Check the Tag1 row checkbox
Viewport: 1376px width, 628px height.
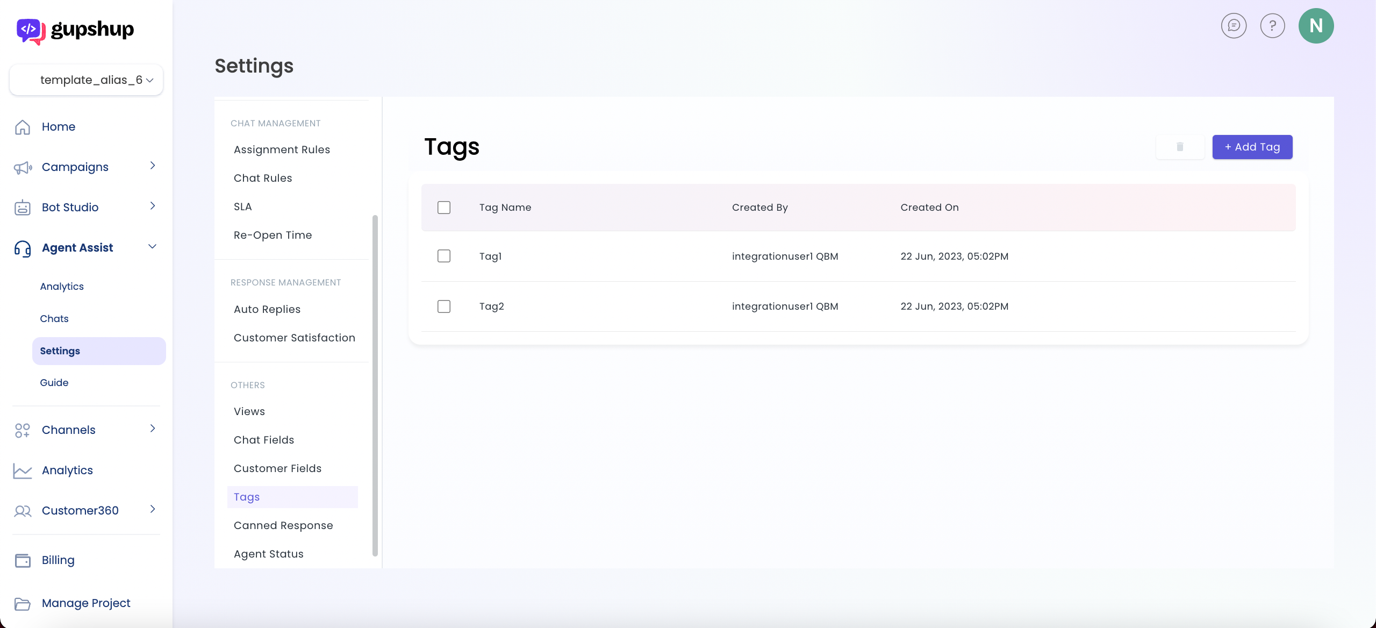click(444, 256)
